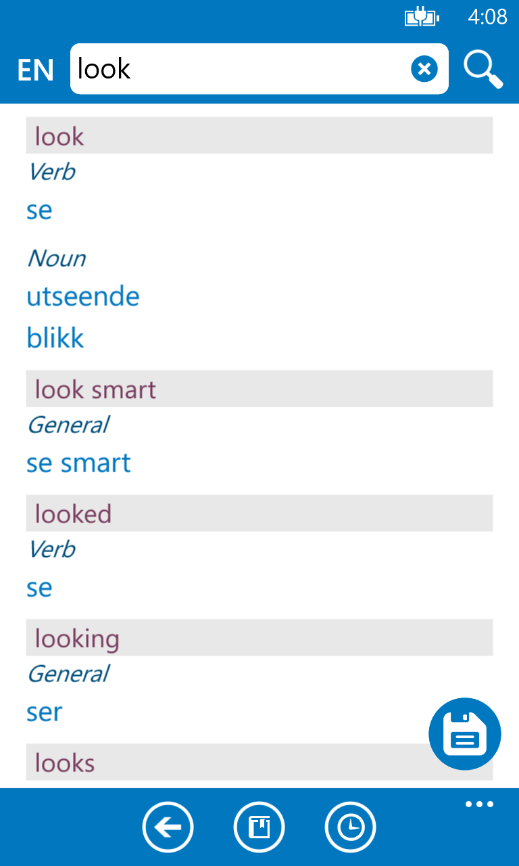The width and height of the screenshot is (519, 866).
Task: Select the 'look' entry header
Action: tap(259, 136)
